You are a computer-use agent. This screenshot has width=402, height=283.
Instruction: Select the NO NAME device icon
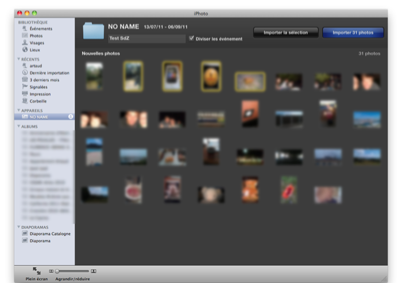click(25, 117)
